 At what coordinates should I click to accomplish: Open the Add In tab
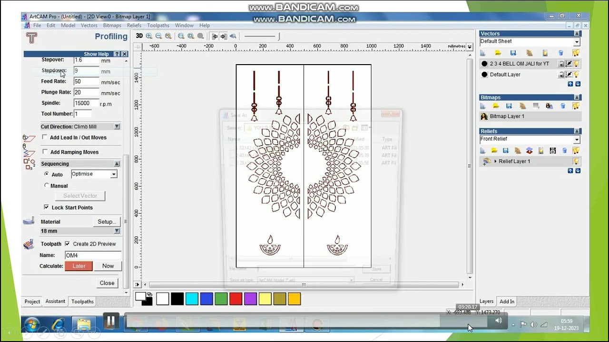point(507,302)
